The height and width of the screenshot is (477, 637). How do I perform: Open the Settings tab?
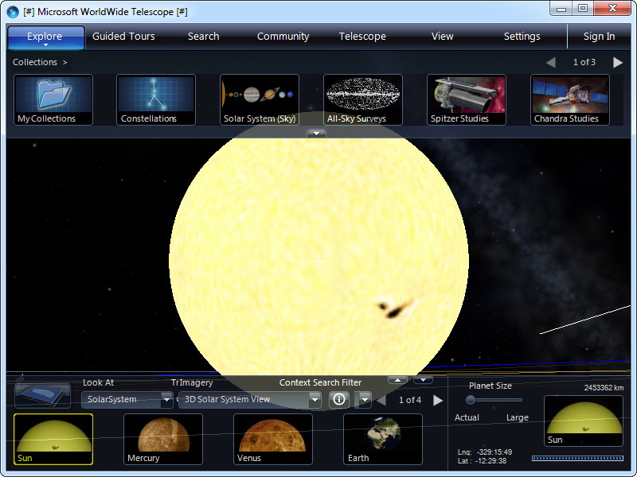pos(522,36)
